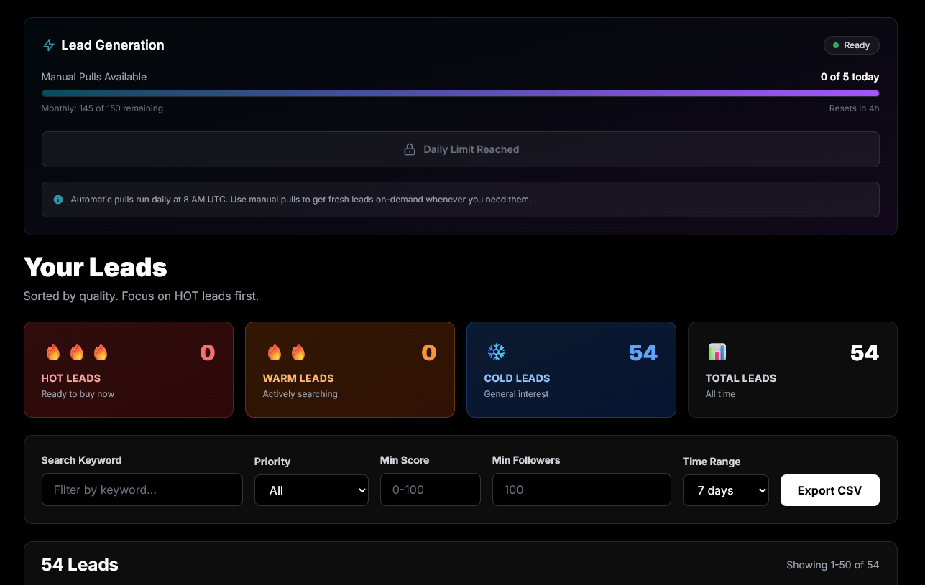Click a fire emoji on the WARM LEADS card
925x585 pixels.
[274, 352]
